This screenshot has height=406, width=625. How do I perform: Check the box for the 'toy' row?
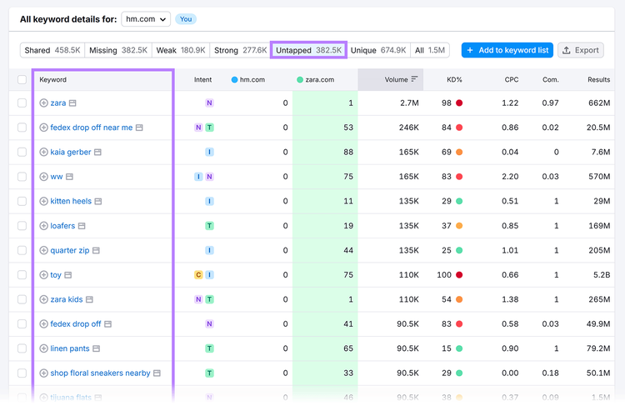click(22, 275)
